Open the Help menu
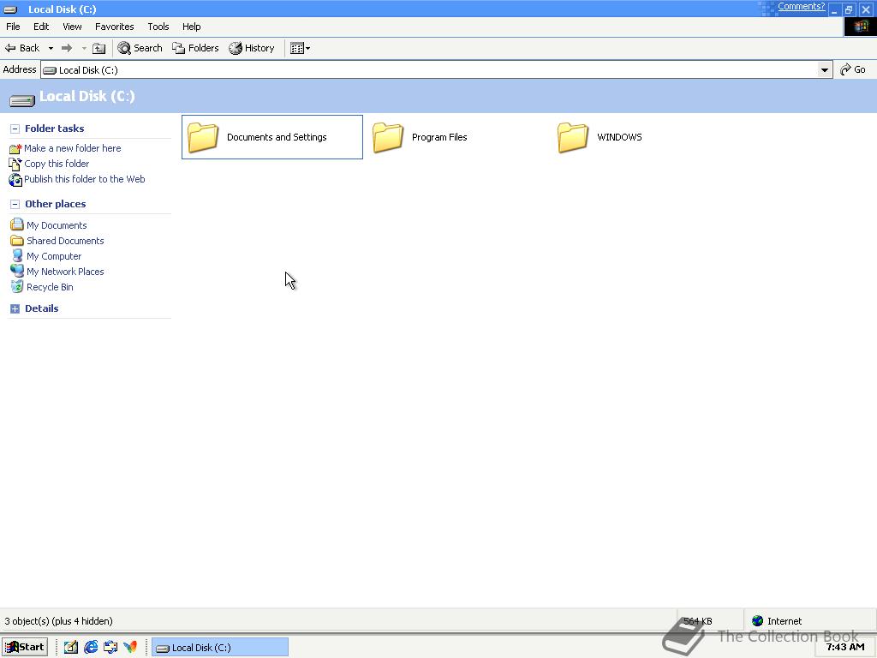Image resolution: width=877 pixels, height=658 pixels. click(191, 27)
